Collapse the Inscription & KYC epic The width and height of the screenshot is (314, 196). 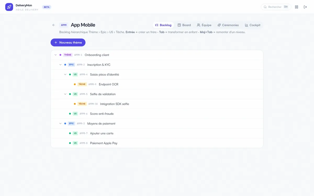click(x=60, y=65)
